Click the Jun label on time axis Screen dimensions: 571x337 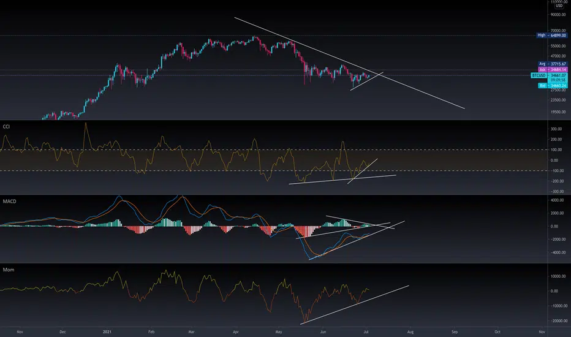[323, 332]
